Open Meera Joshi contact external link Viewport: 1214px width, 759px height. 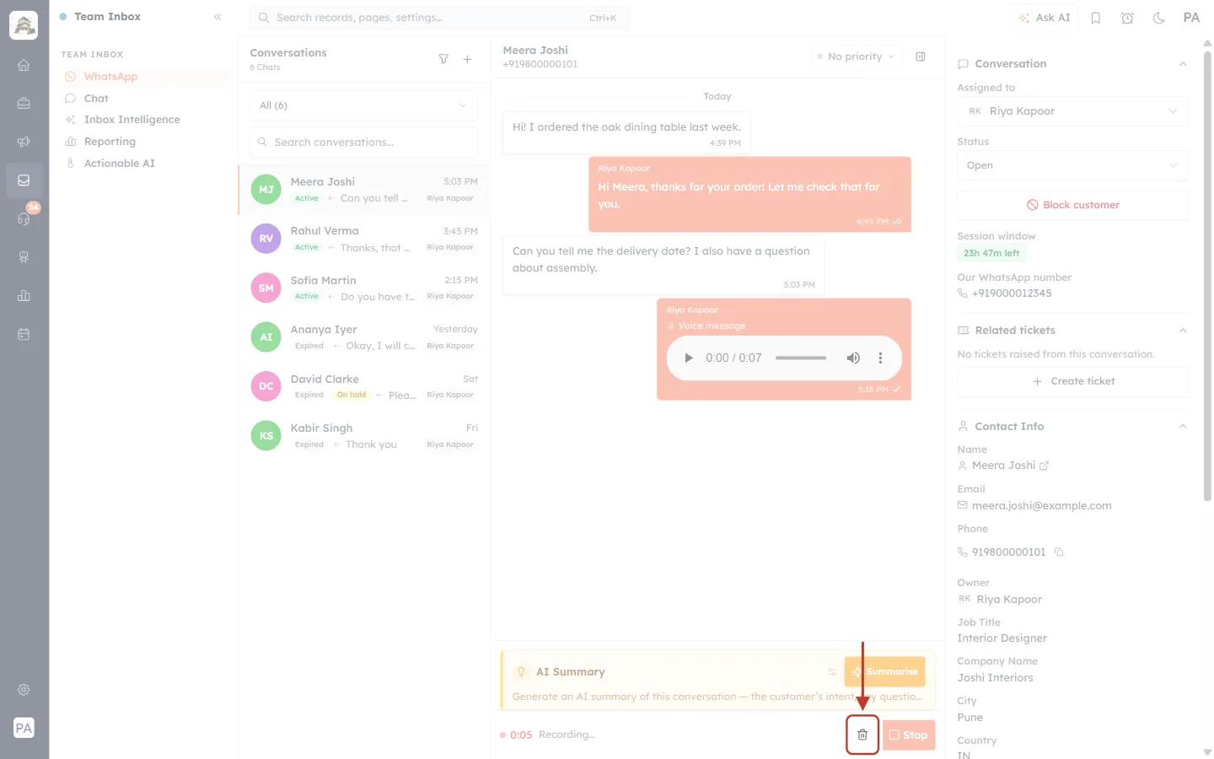point(1045,466)
